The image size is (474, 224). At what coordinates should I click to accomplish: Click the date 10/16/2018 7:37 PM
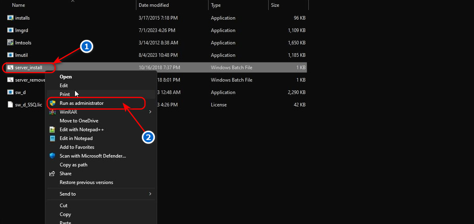point(159,68)
